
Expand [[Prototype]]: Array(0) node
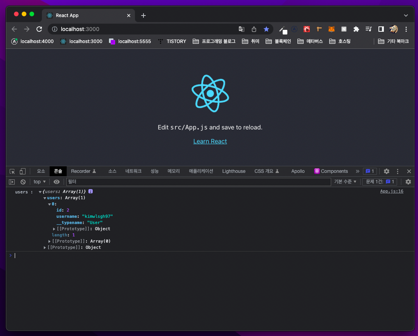coord(49,241)
